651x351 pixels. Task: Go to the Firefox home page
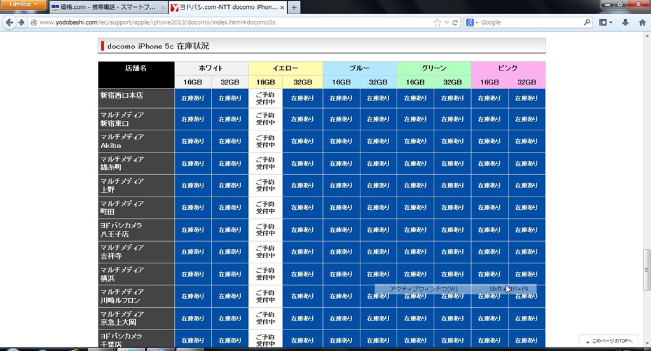642,22
